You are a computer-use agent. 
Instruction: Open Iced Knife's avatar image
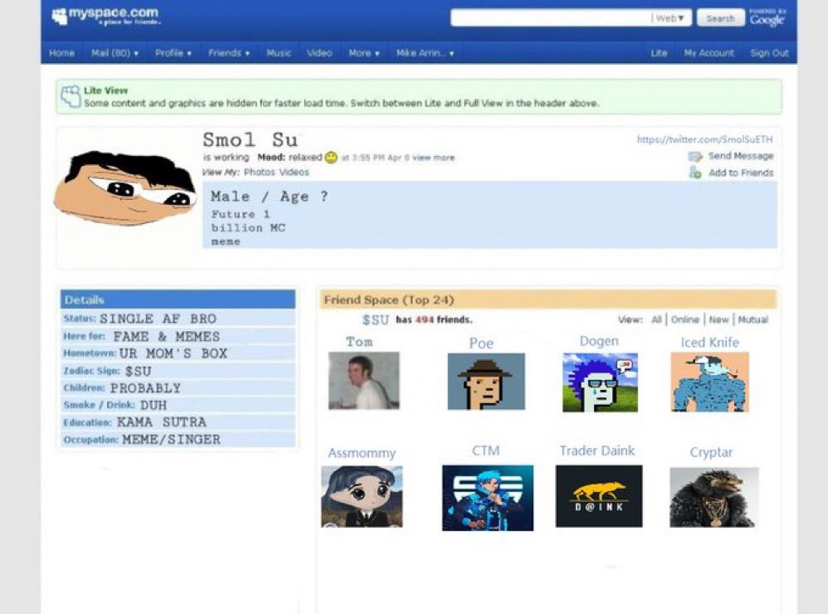point(709,382)
